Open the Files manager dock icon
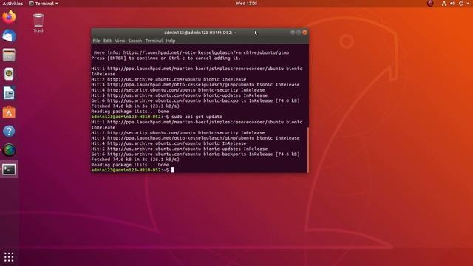The width and height of the screenshot is (473, 266). pos(9,55)
